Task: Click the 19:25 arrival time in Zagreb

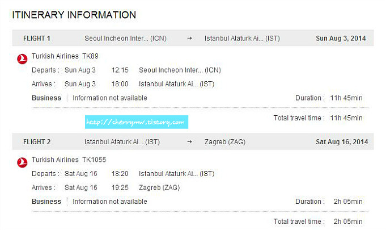Action: [x=120, y=187]
